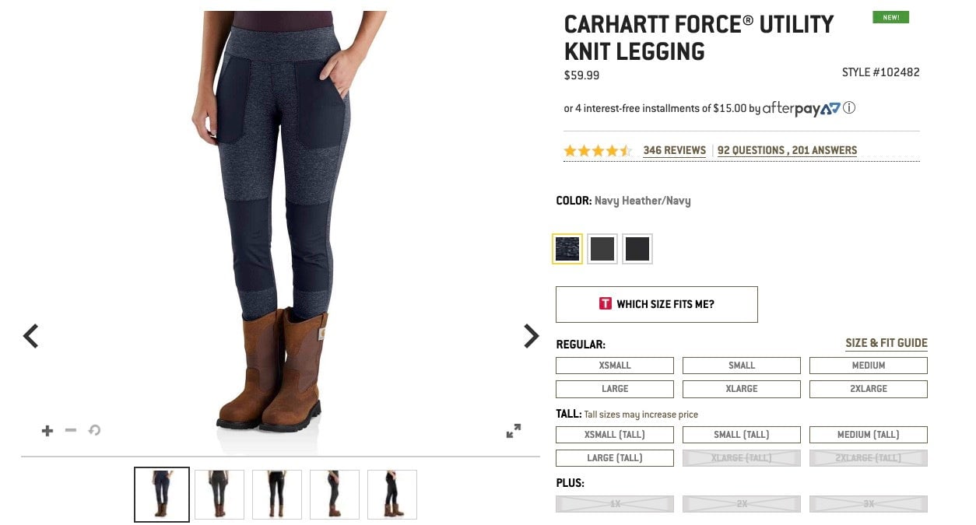Open the Size & Fit Guide
The image size is (976, 525).
(x=886, y=343)
